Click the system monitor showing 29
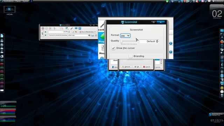The width and height of the screenshot is (224, 126). tap(8, 104)
